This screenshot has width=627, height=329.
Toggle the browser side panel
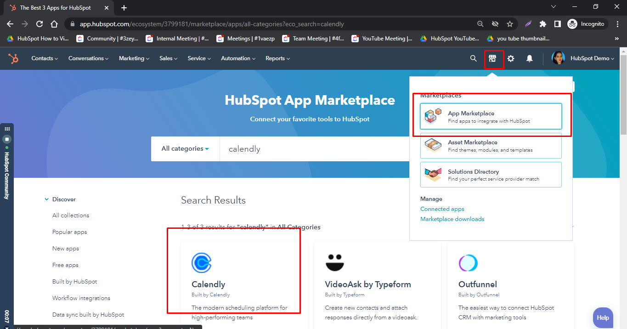point(557,24)
